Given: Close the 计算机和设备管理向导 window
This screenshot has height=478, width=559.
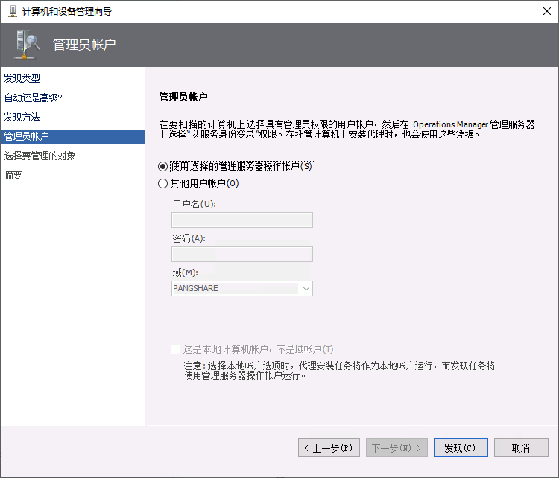Looking at the screenshot, I should pos(547,11).
